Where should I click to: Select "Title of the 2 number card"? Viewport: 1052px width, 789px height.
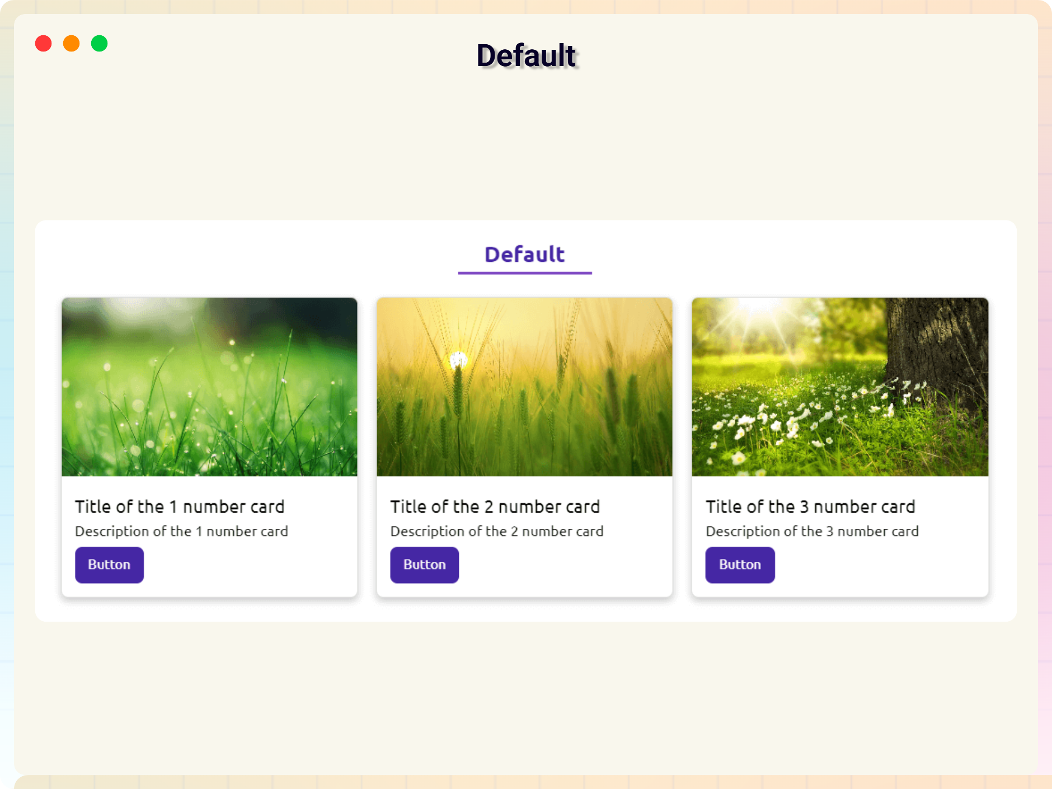495,506
